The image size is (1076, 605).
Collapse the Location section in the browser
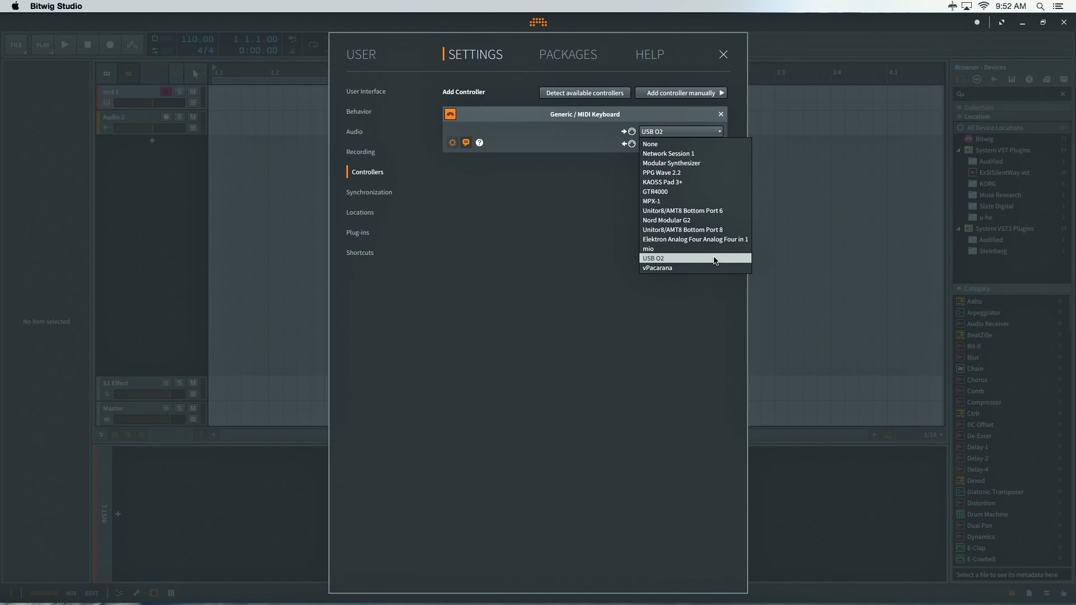tap(959, 117)
